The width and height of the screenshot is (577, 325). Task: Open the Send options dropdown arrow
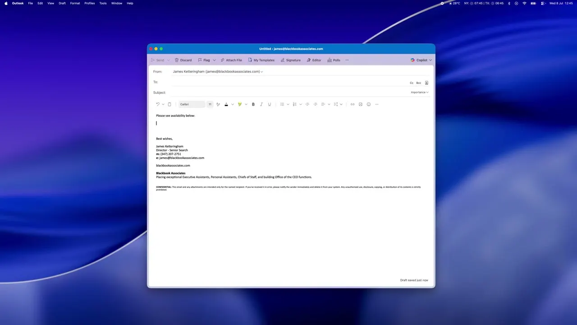click(168, 60)
